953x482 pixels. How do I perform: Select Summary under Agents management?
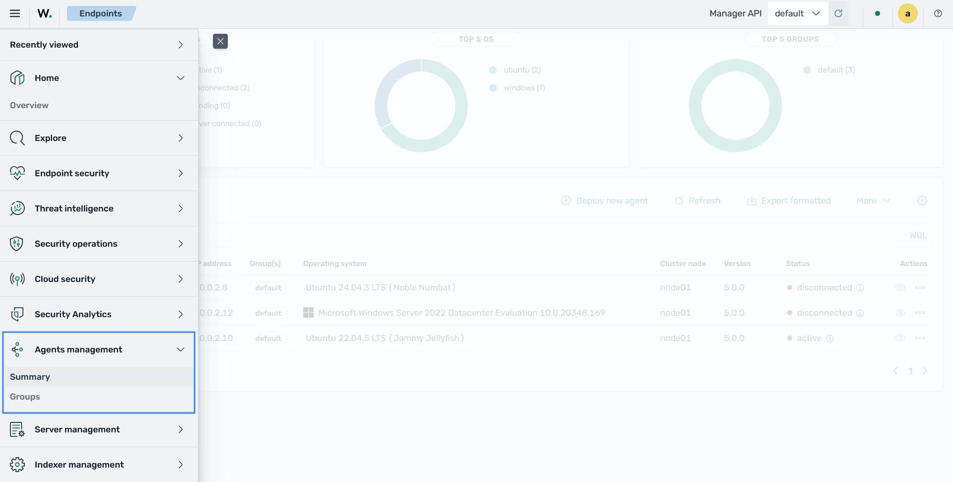tap(99, 377)
